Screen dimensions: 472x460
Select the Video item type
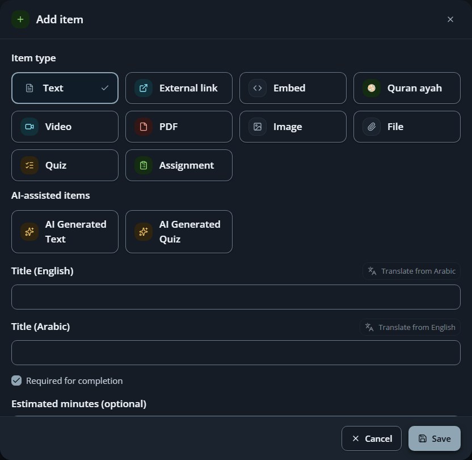click(65, 127)
